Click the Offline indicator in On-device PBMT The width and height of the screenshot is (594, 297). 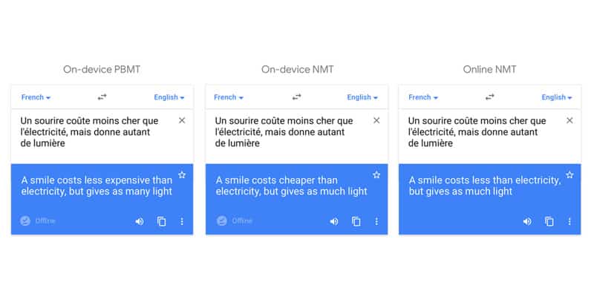click(39, 221)
